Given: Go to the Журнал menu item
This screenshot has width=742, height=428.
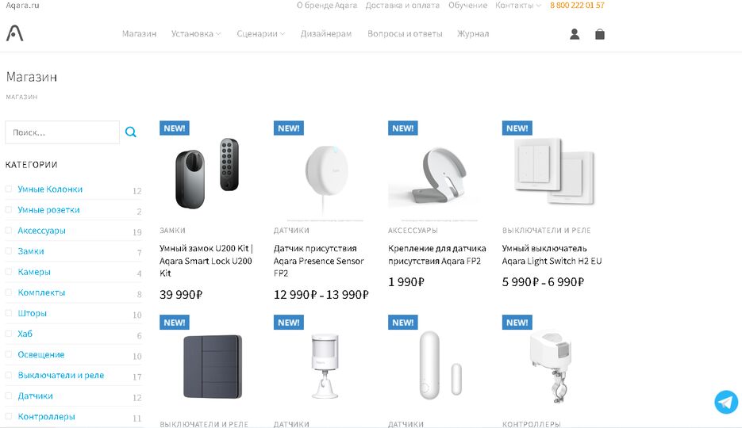Looking at the screenshot, I should pos(473,33).
